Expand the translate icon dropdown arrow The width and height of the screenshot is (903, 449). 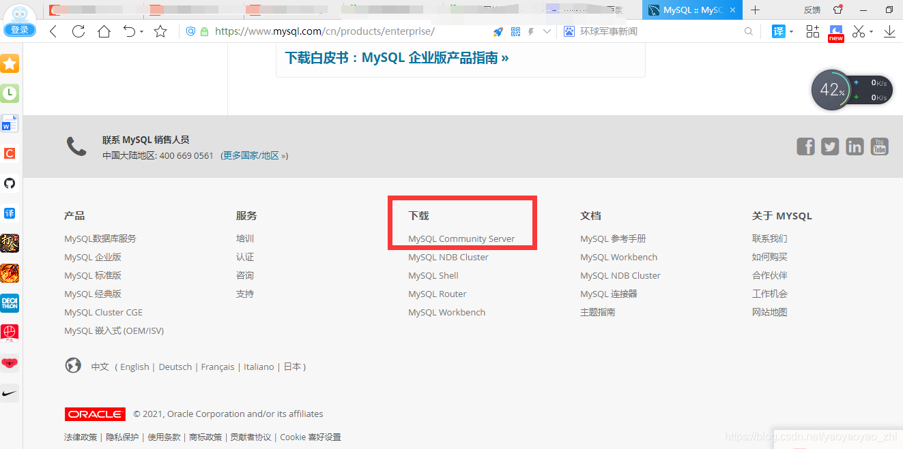[x=792, y=32]
